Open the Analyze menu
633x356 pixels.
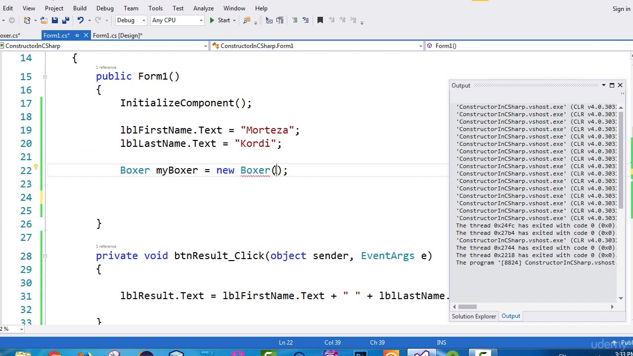pyautogui.click(x=203, y=8)
